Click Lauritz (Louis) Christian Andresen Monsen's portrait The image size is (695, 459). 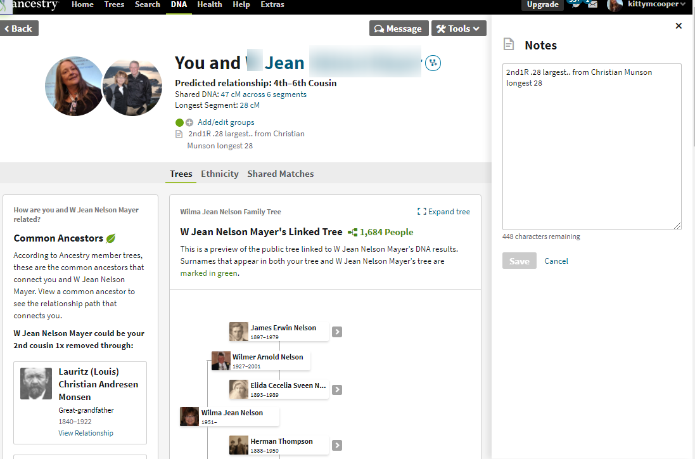[x=36, y=383]
